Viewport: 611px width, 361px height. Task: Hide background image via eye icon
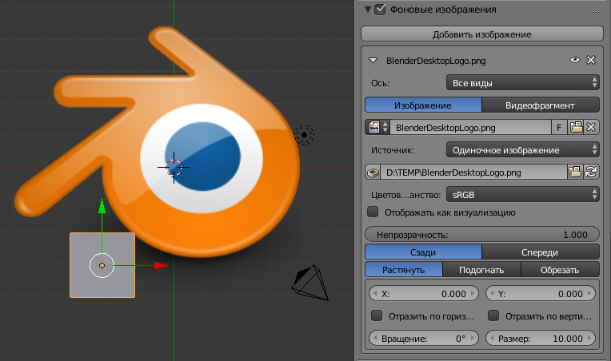point(575,60)
